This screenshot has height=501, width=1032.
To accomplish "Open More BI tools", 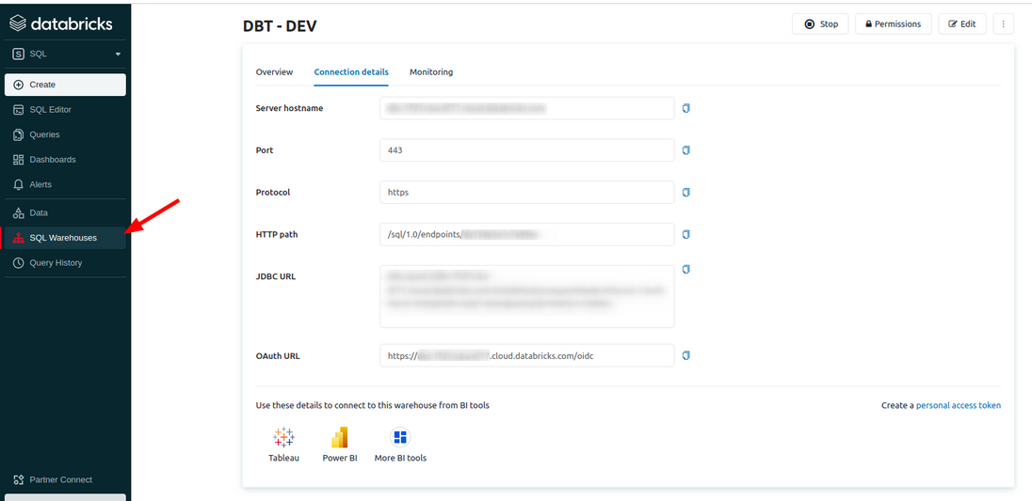I will [400, 445].
